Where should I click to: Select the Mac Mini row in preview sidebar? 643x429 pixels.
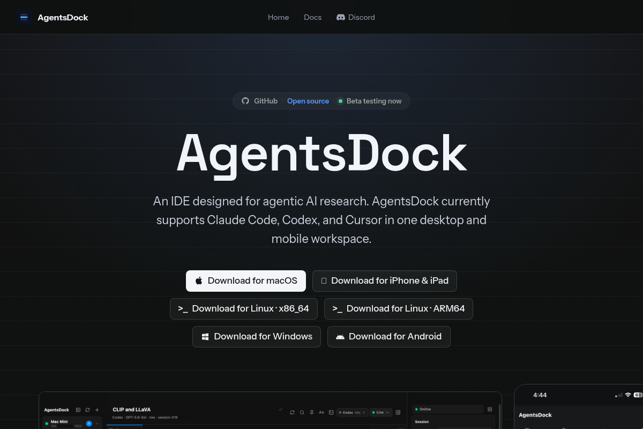pos(72,424)
